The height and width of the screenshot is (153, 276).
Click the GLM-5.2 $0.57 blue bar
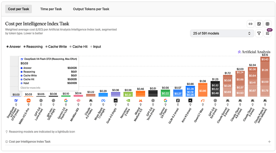coord(178,93)
